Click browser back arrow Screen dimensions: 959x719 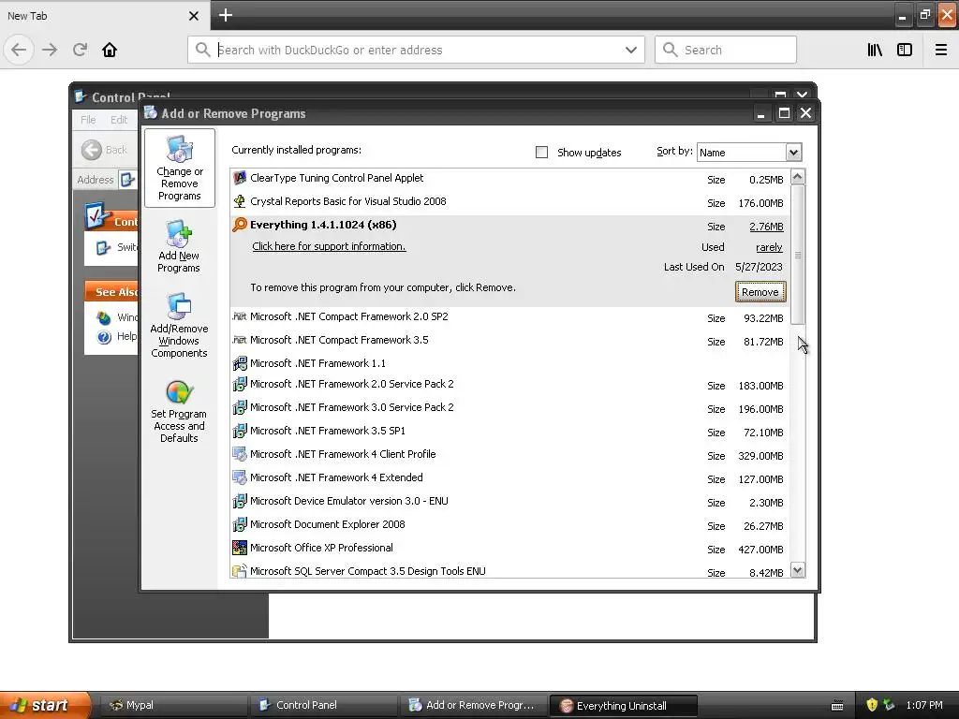19,50
